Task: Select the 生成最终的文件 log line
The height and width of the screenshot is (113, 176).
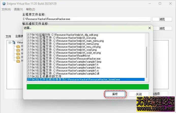Action: click(86, 77)
